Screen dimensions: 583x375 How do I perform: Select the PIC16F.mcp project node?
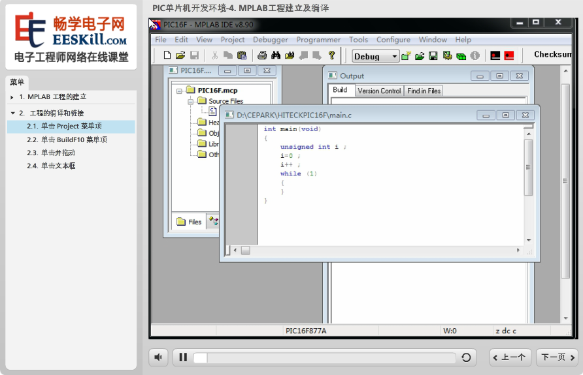(x=217, y=91)
